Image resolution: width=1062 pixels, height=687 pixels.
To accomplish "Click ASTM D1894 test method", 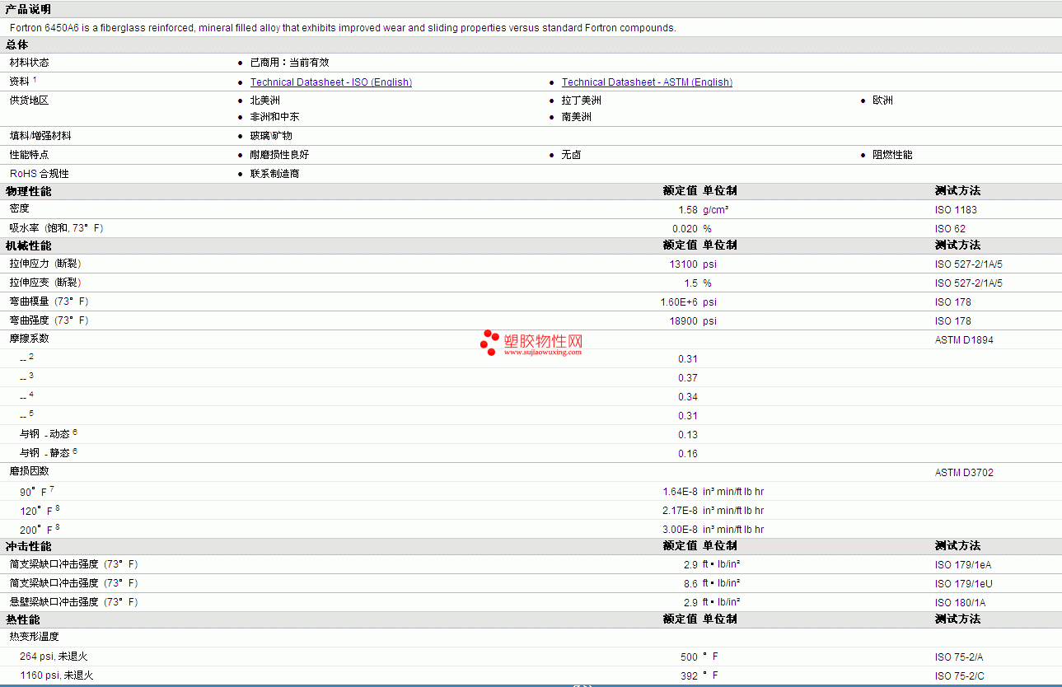I will click(964, 340).
